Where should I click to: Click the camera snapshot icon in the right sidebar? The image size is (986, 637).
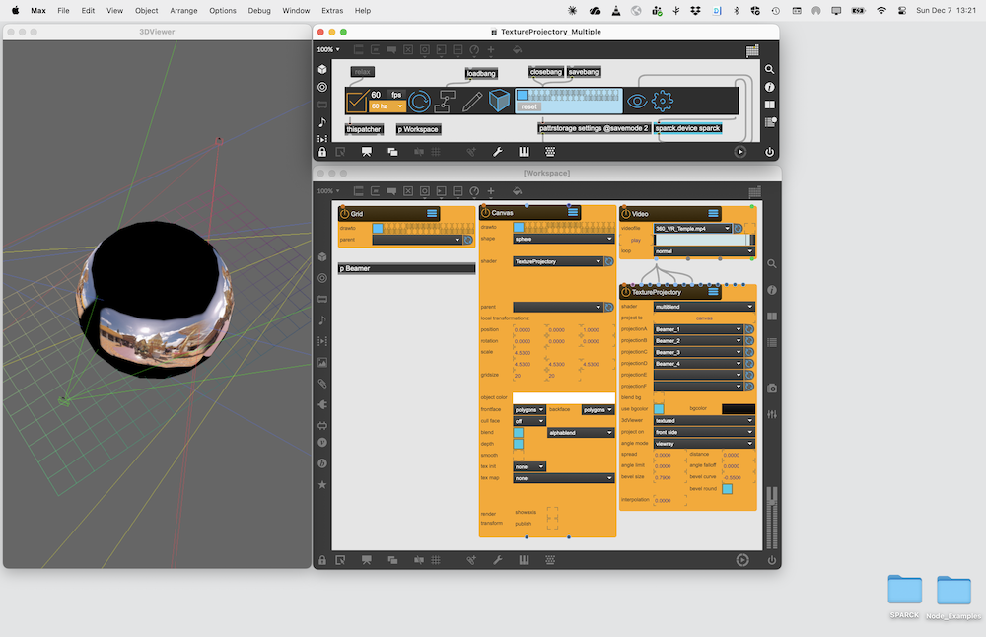[771, 389]
